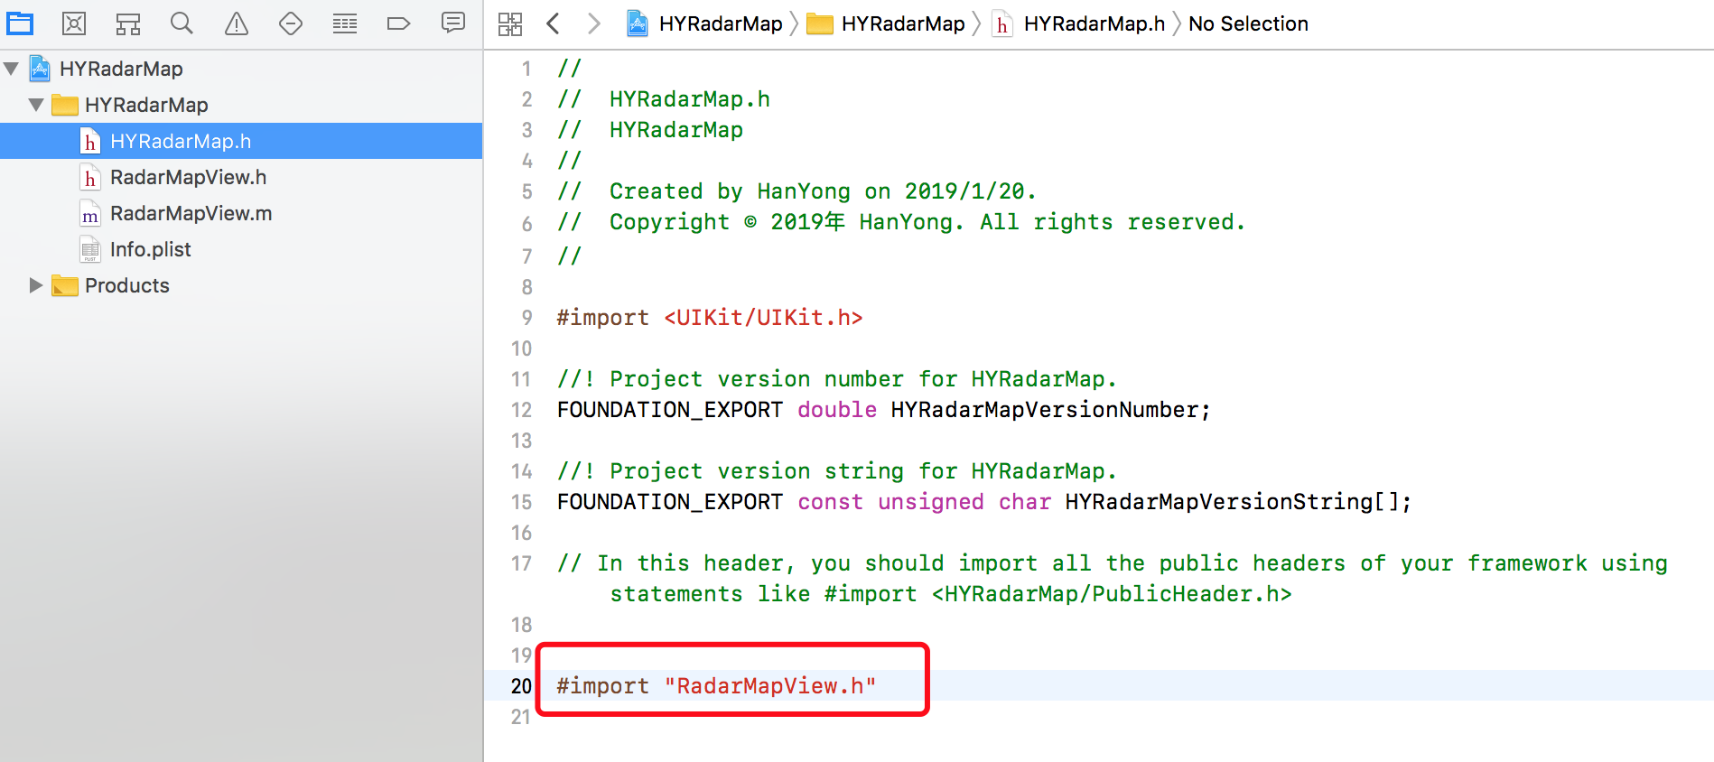1714x762 pixels.
Task: Collapse the HYRadarMap folder group
Action: point(36,105)
